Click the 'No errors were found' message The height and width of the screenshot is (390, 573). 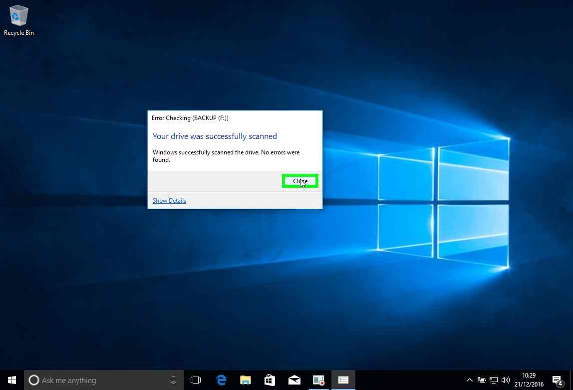point(226,156)
